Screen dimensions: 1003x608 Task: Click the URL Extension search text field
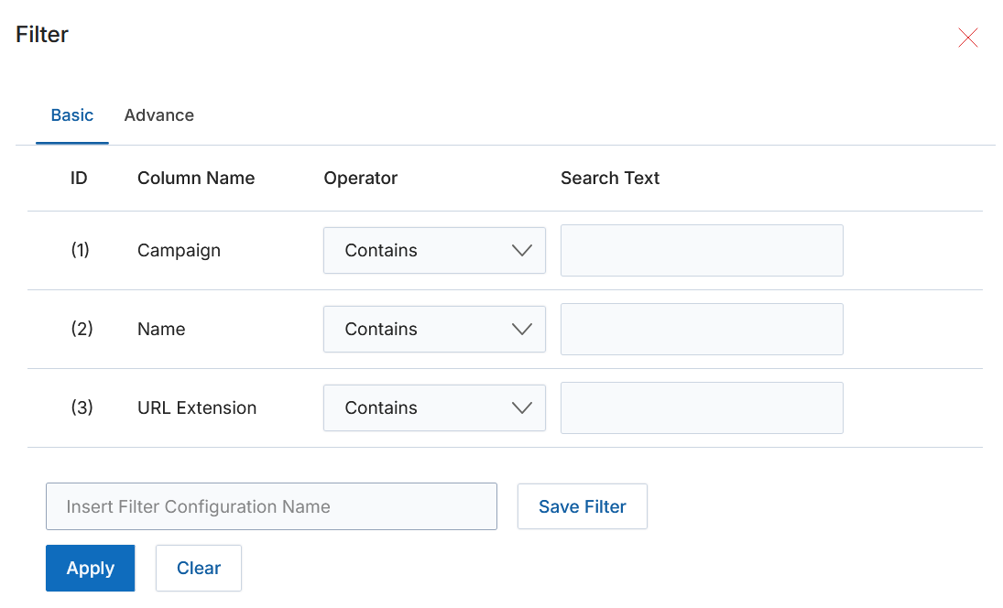(702, 407)
